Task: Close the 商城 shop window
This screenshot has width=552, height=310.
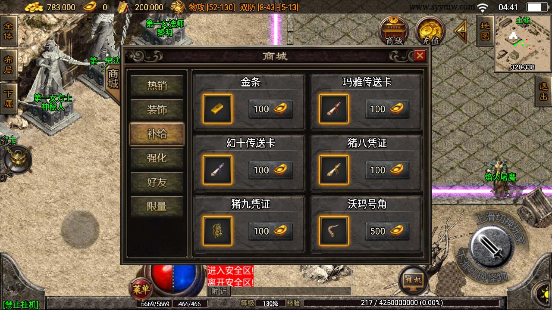Action: coord(420,56)
